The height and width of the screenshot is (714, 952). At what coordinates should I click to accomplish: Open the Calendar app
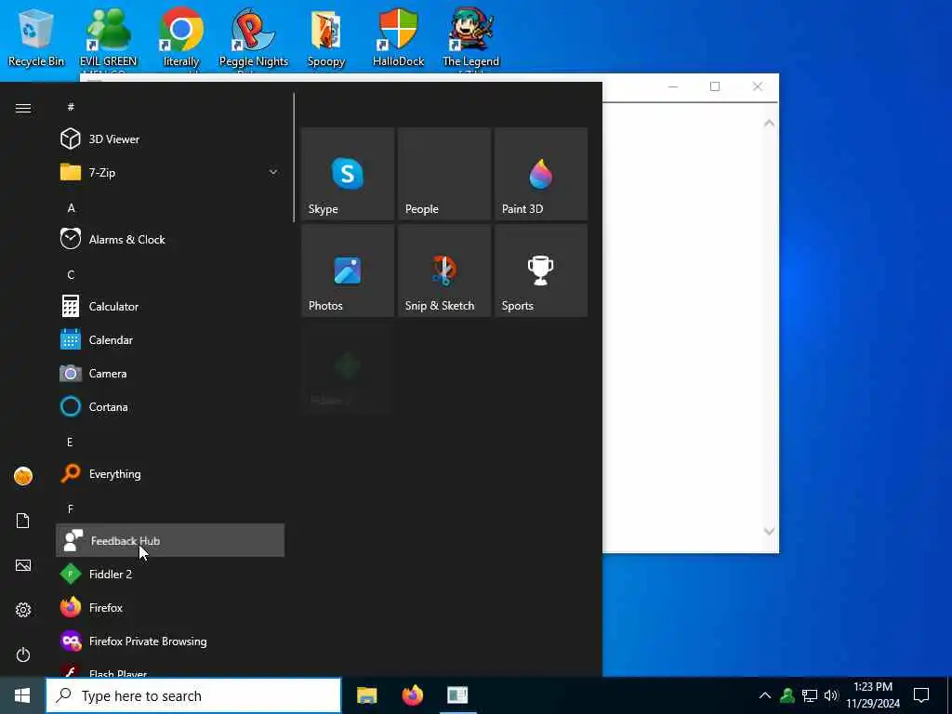pyautogui.click(x=170, y=339)
